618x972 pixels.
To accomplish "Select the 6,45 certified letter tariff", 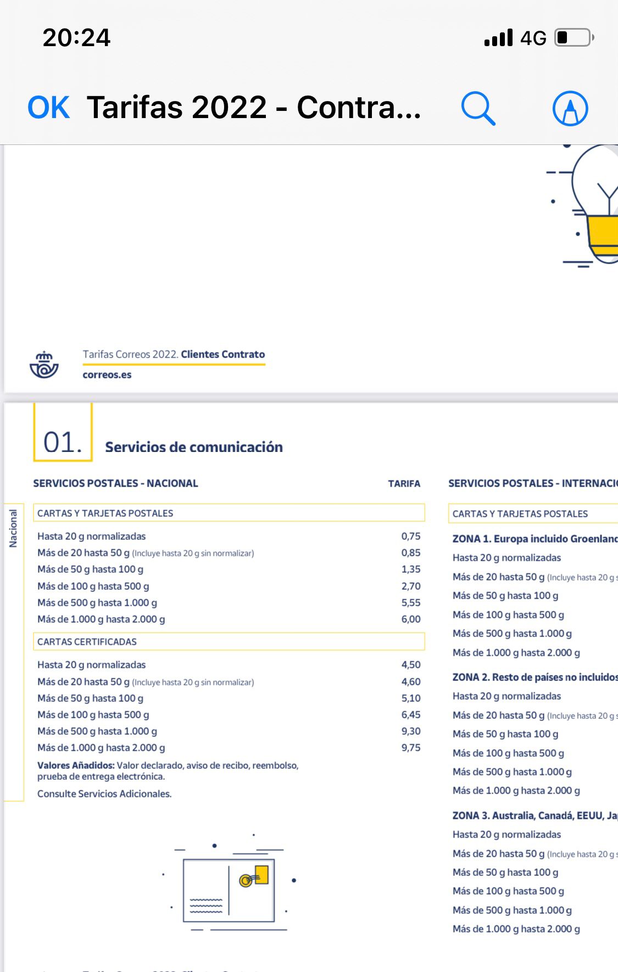I will pos(411,715).
